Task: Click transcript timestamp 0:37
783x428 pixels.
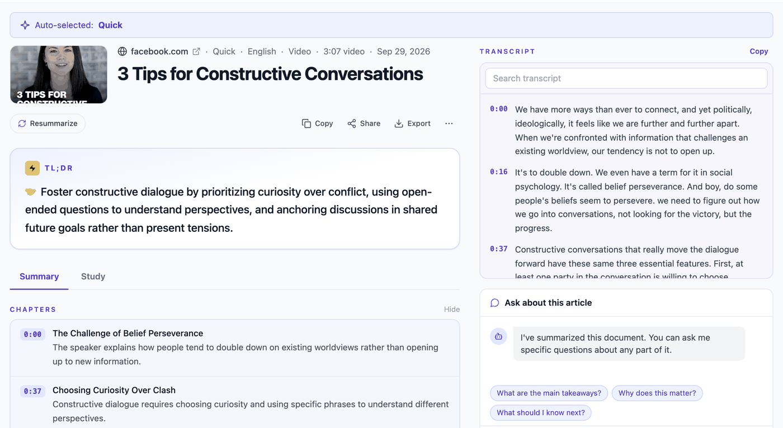Action: coord(498,249)
